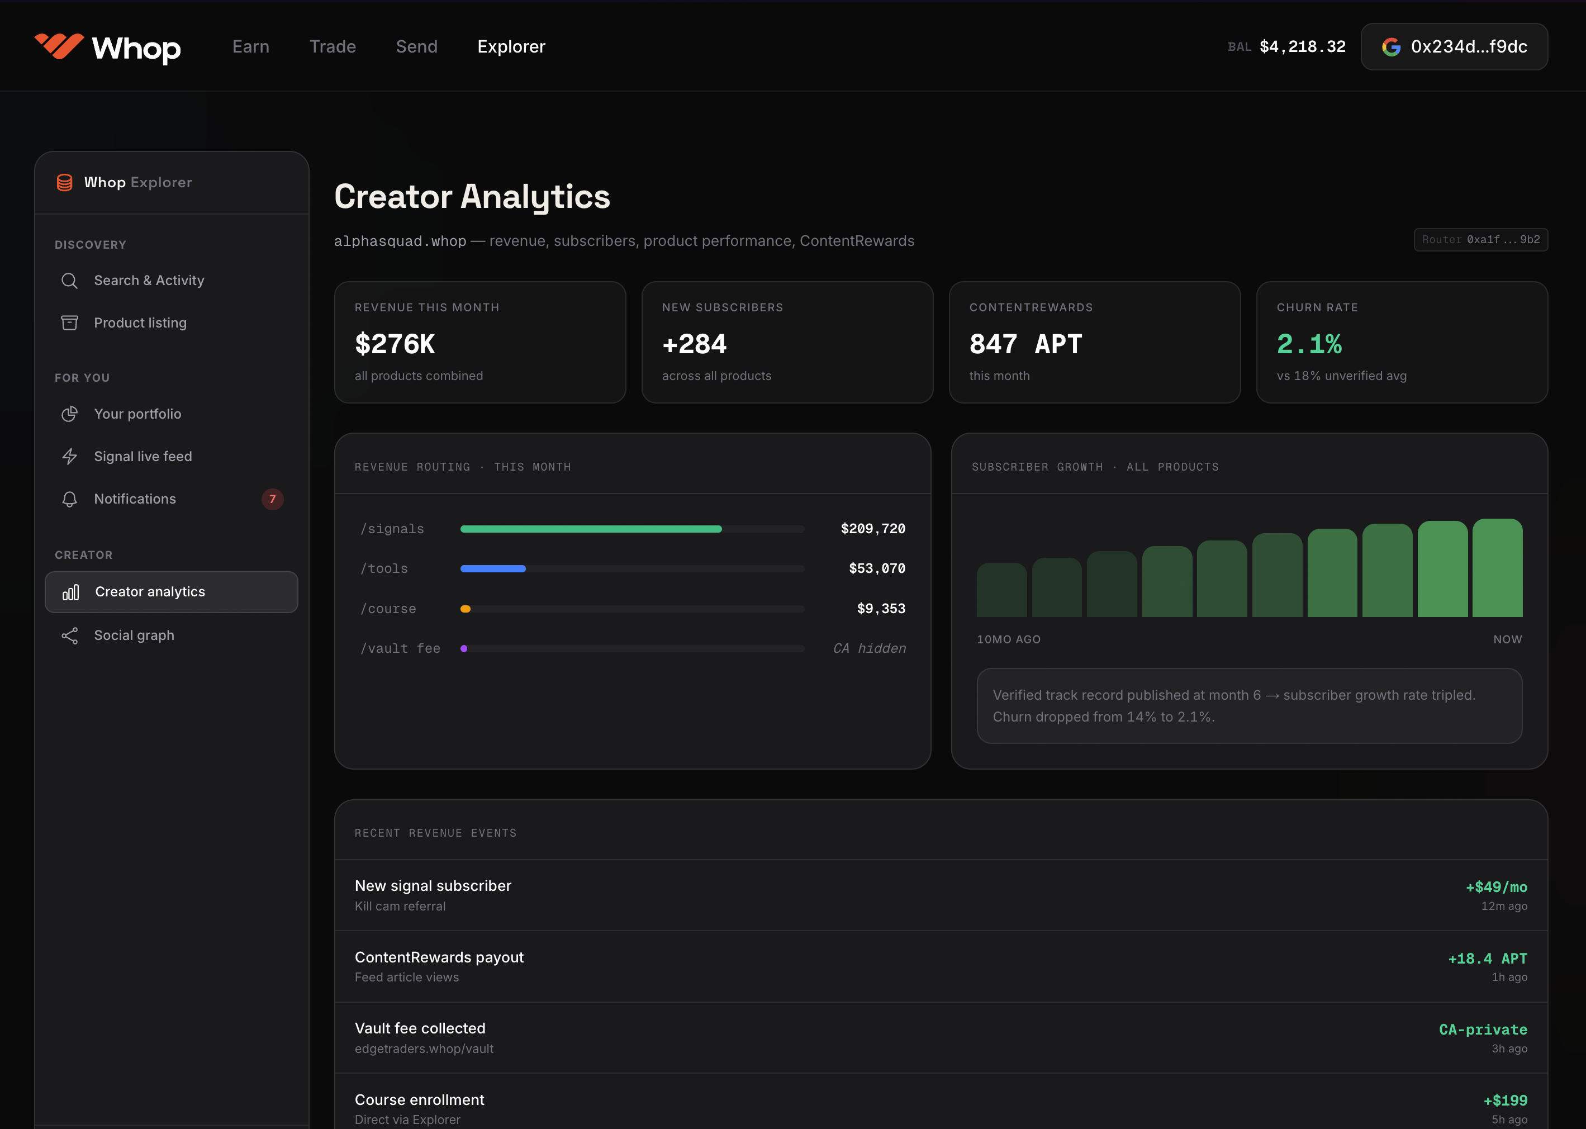Click the Revenue Routing panel header
Screen dimensions: 1586x1129
point(633,464)
